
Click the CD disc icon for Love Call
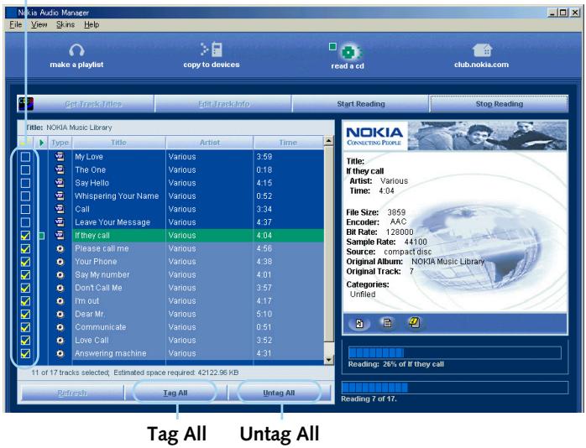[60, 340]
